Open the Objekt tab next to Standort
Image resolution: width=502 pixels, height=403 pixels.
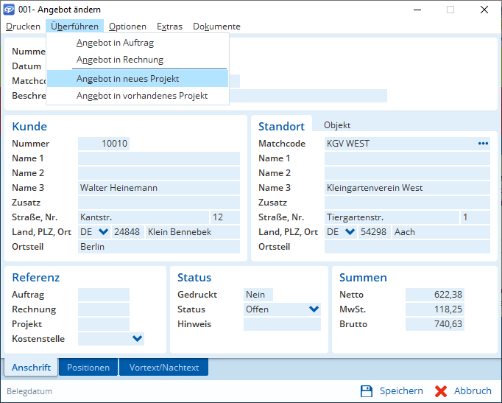[337, 125]
